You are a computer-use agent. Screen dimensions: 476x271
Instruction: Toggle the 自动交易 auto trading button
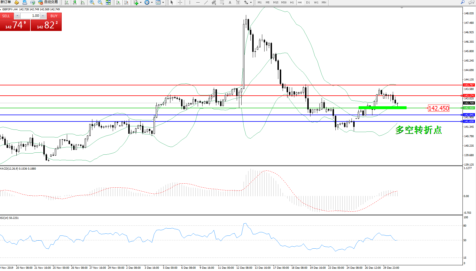(48, 2)
